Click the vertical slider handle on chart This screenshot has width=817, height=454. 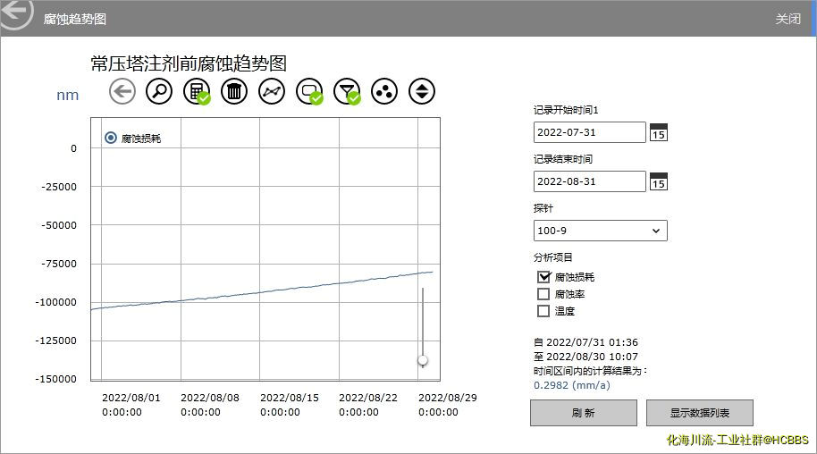click(x=423, y=360)
